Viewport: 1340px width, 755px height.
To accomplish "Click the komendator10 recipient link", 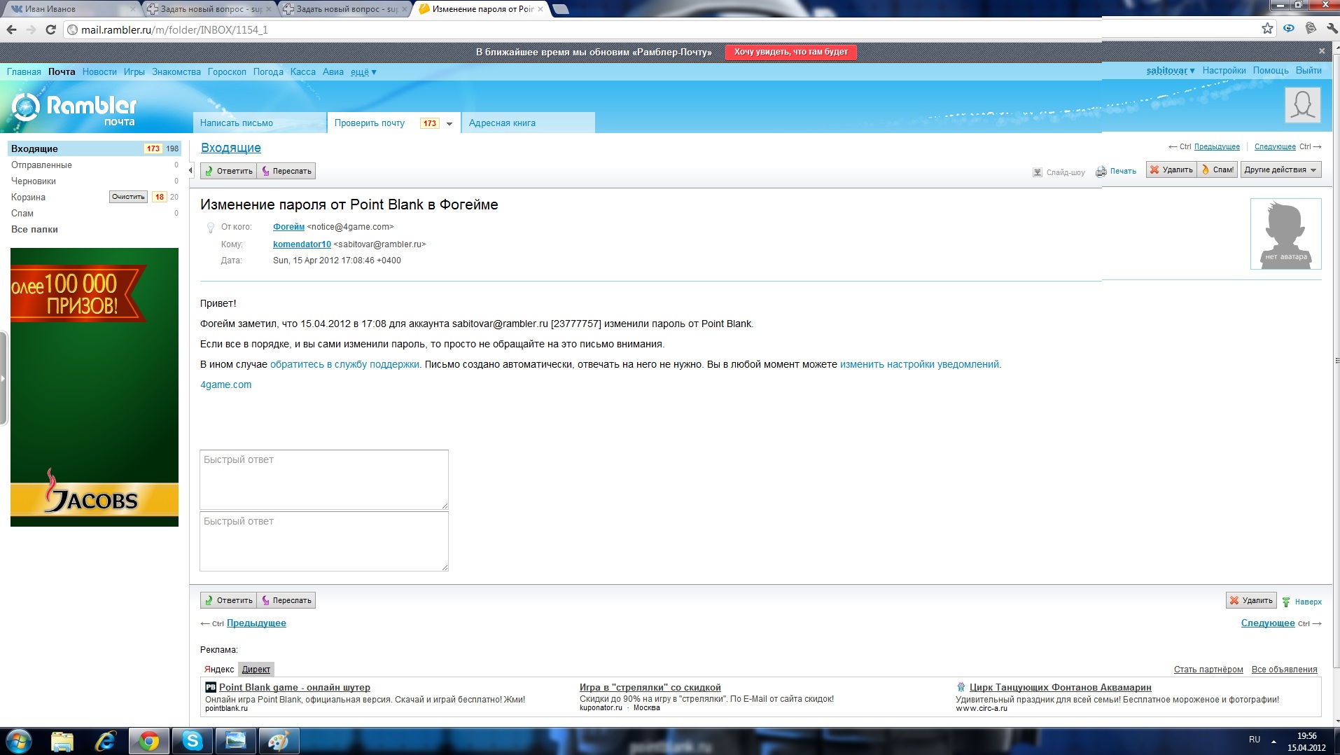I will (x=302, y=244).
